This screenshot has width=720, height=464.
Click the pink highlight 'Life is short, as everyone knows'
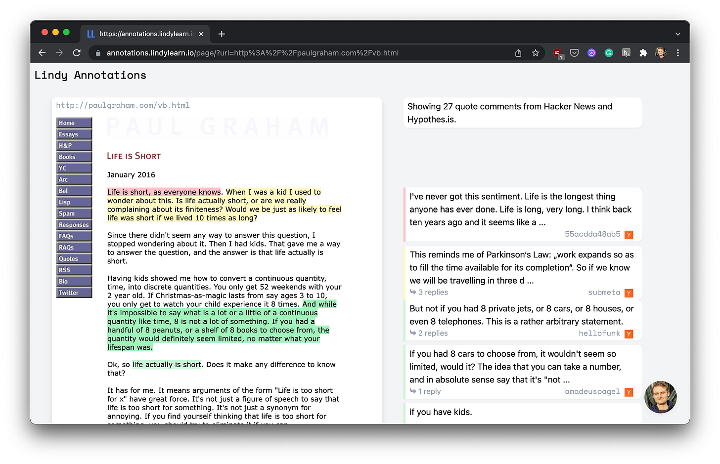(164, 192)
